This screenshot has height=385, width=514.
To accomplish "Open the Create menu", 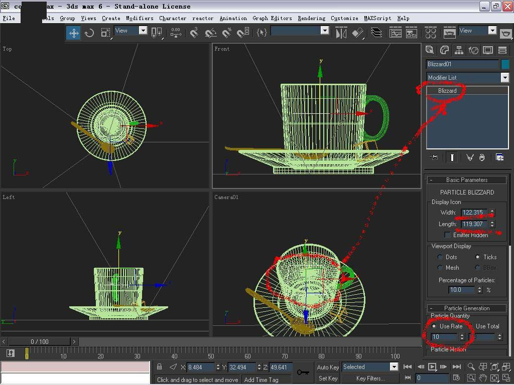I will tap(111, 19).
